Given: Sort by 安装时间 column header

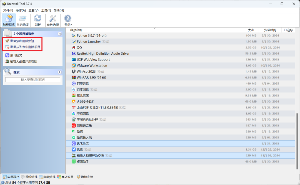Looking at the screenshot, I should click(270, 30).
